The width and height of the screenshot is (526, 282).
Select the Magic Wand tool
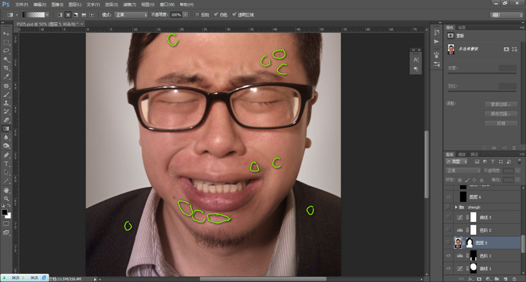click(x=6, y=60)
